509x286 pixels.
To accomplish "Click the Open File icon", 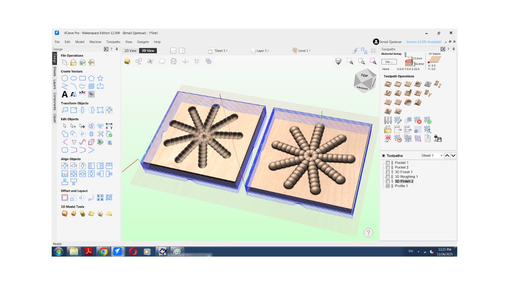I will coord(74,62).
